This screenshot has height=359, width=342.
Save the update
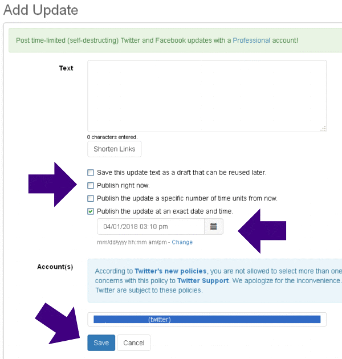101,342
